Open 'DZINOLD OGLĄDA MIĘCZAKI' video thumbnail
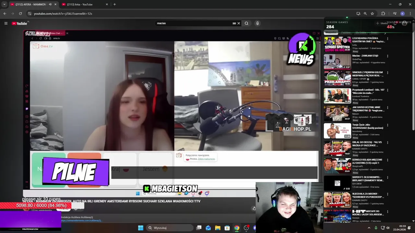Viewport: 415px width, 233px height. [x=337, y=166]
